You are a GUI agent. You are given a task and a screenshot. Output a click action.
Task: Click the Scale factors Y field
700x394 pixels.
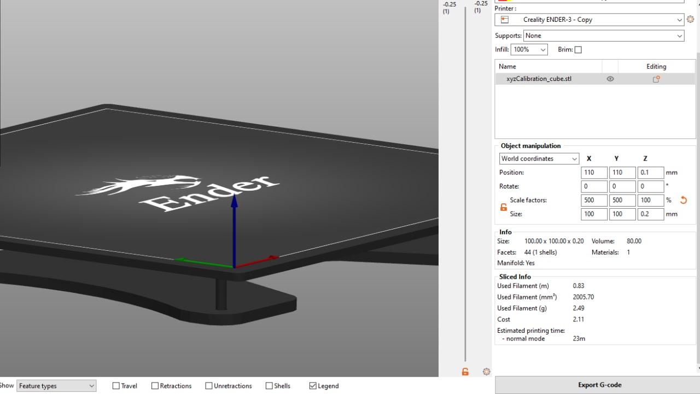click(622, 201)
